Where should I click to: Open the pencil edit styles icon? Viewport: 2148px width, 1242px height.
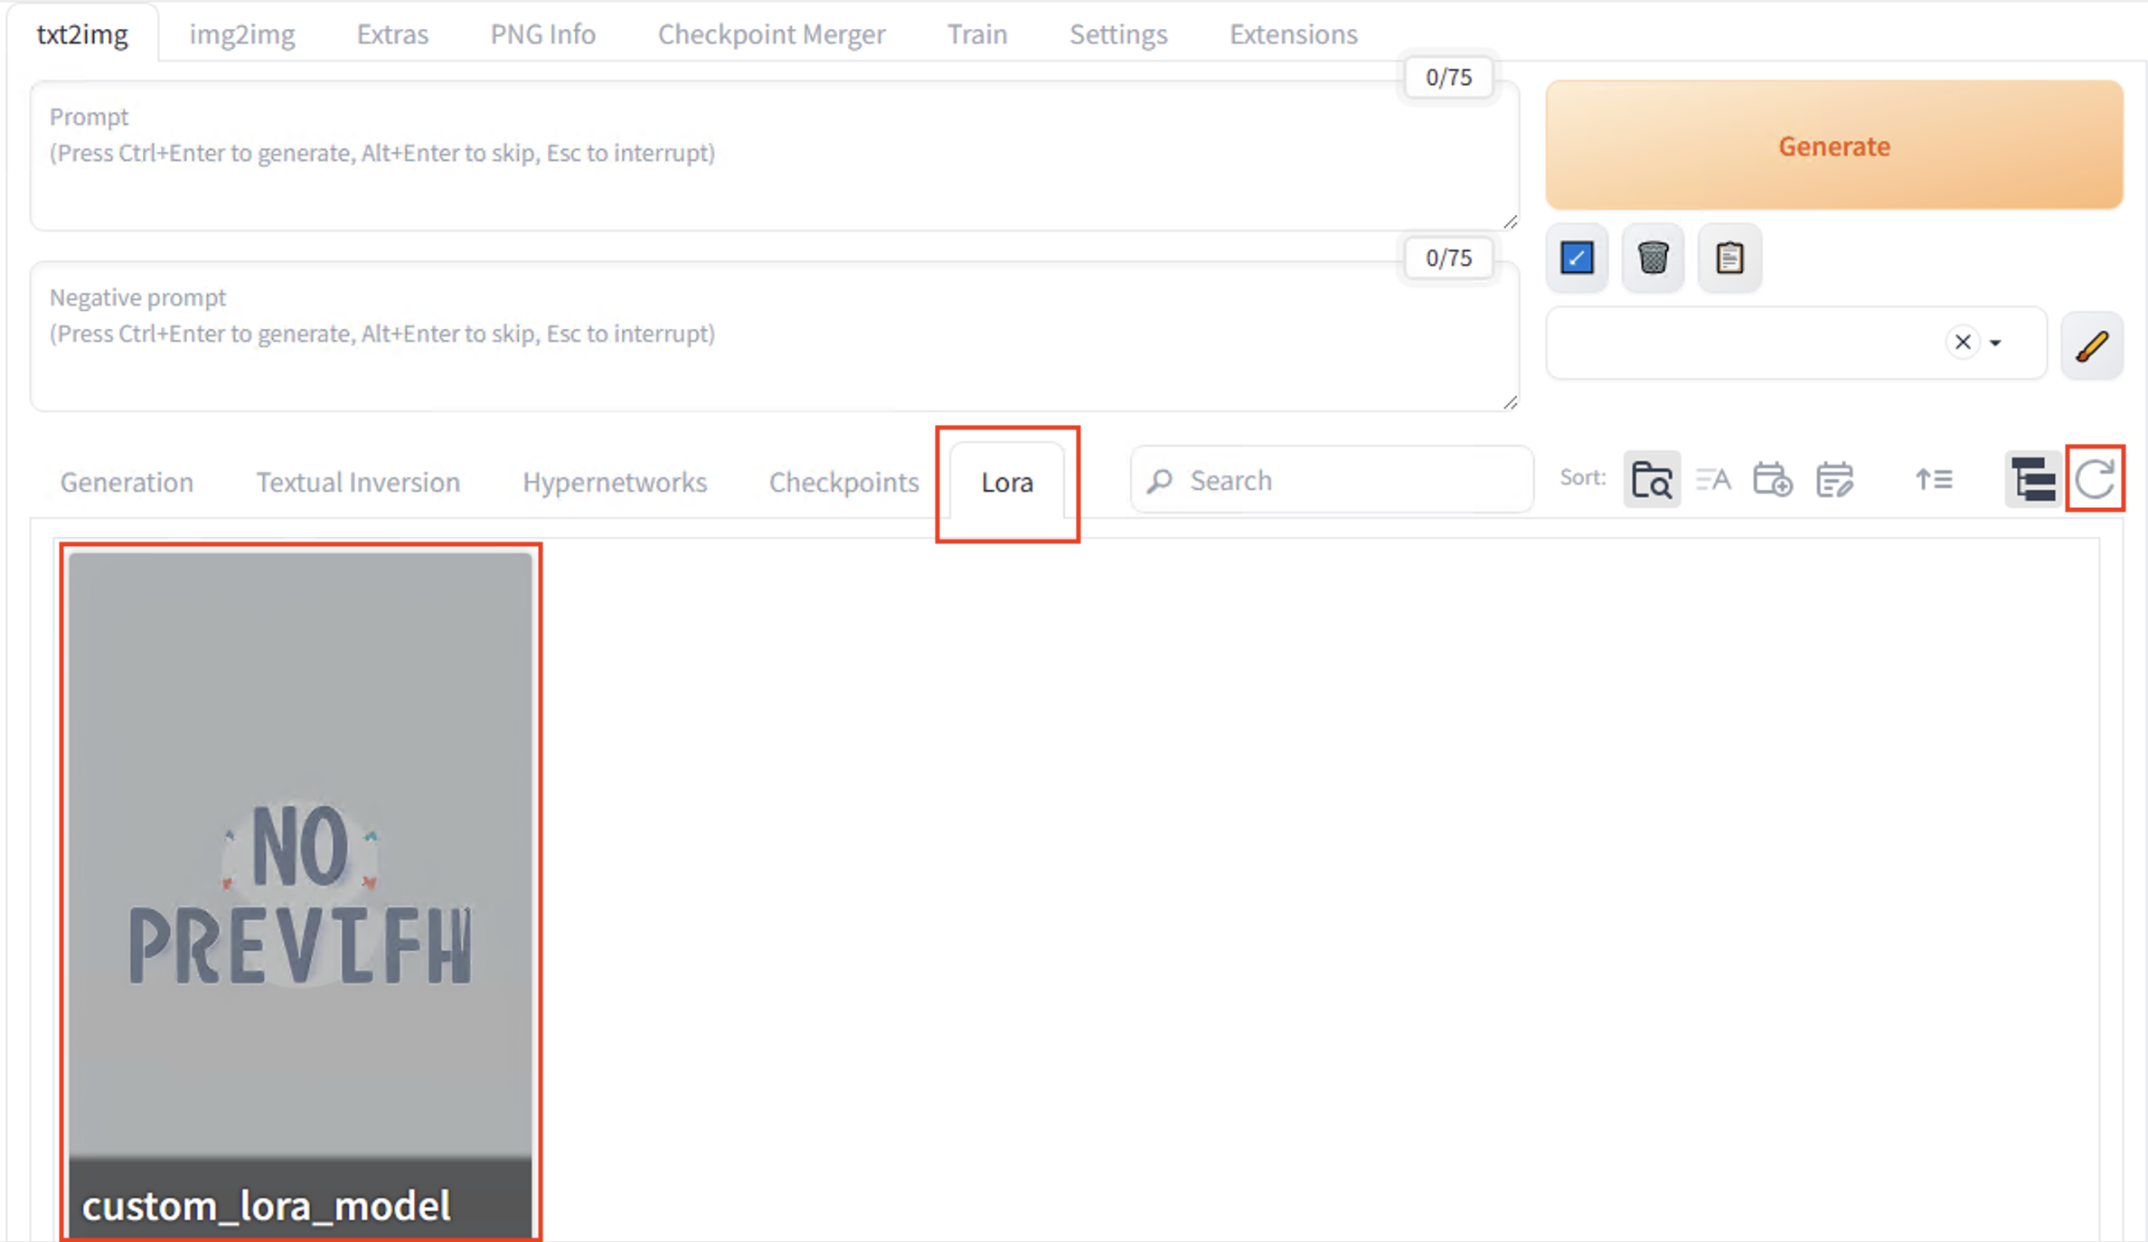tap(2091, 344)
